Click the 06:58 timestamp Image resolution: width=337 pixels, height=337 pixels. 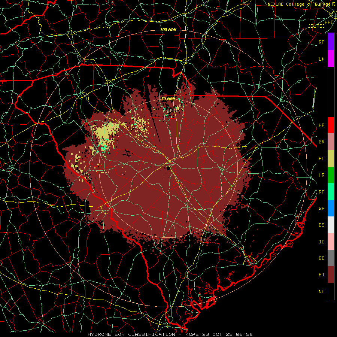coord(244,334)
